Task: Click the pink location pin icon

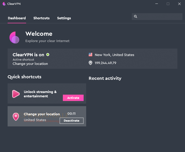Action: coord(16,117)
